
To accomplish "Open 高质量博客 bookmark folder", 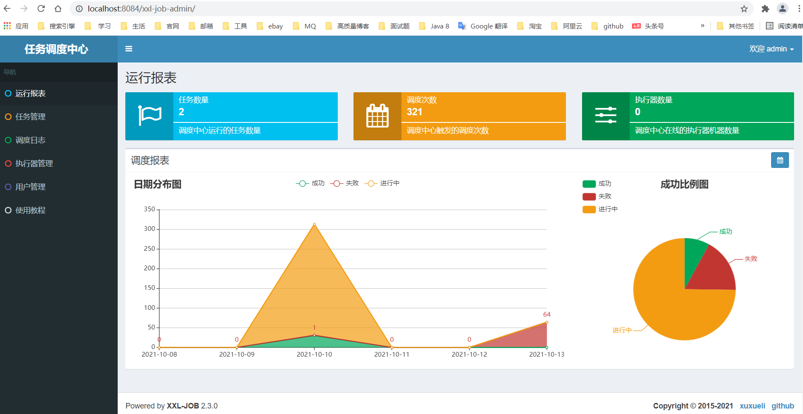I will (347, 26).
